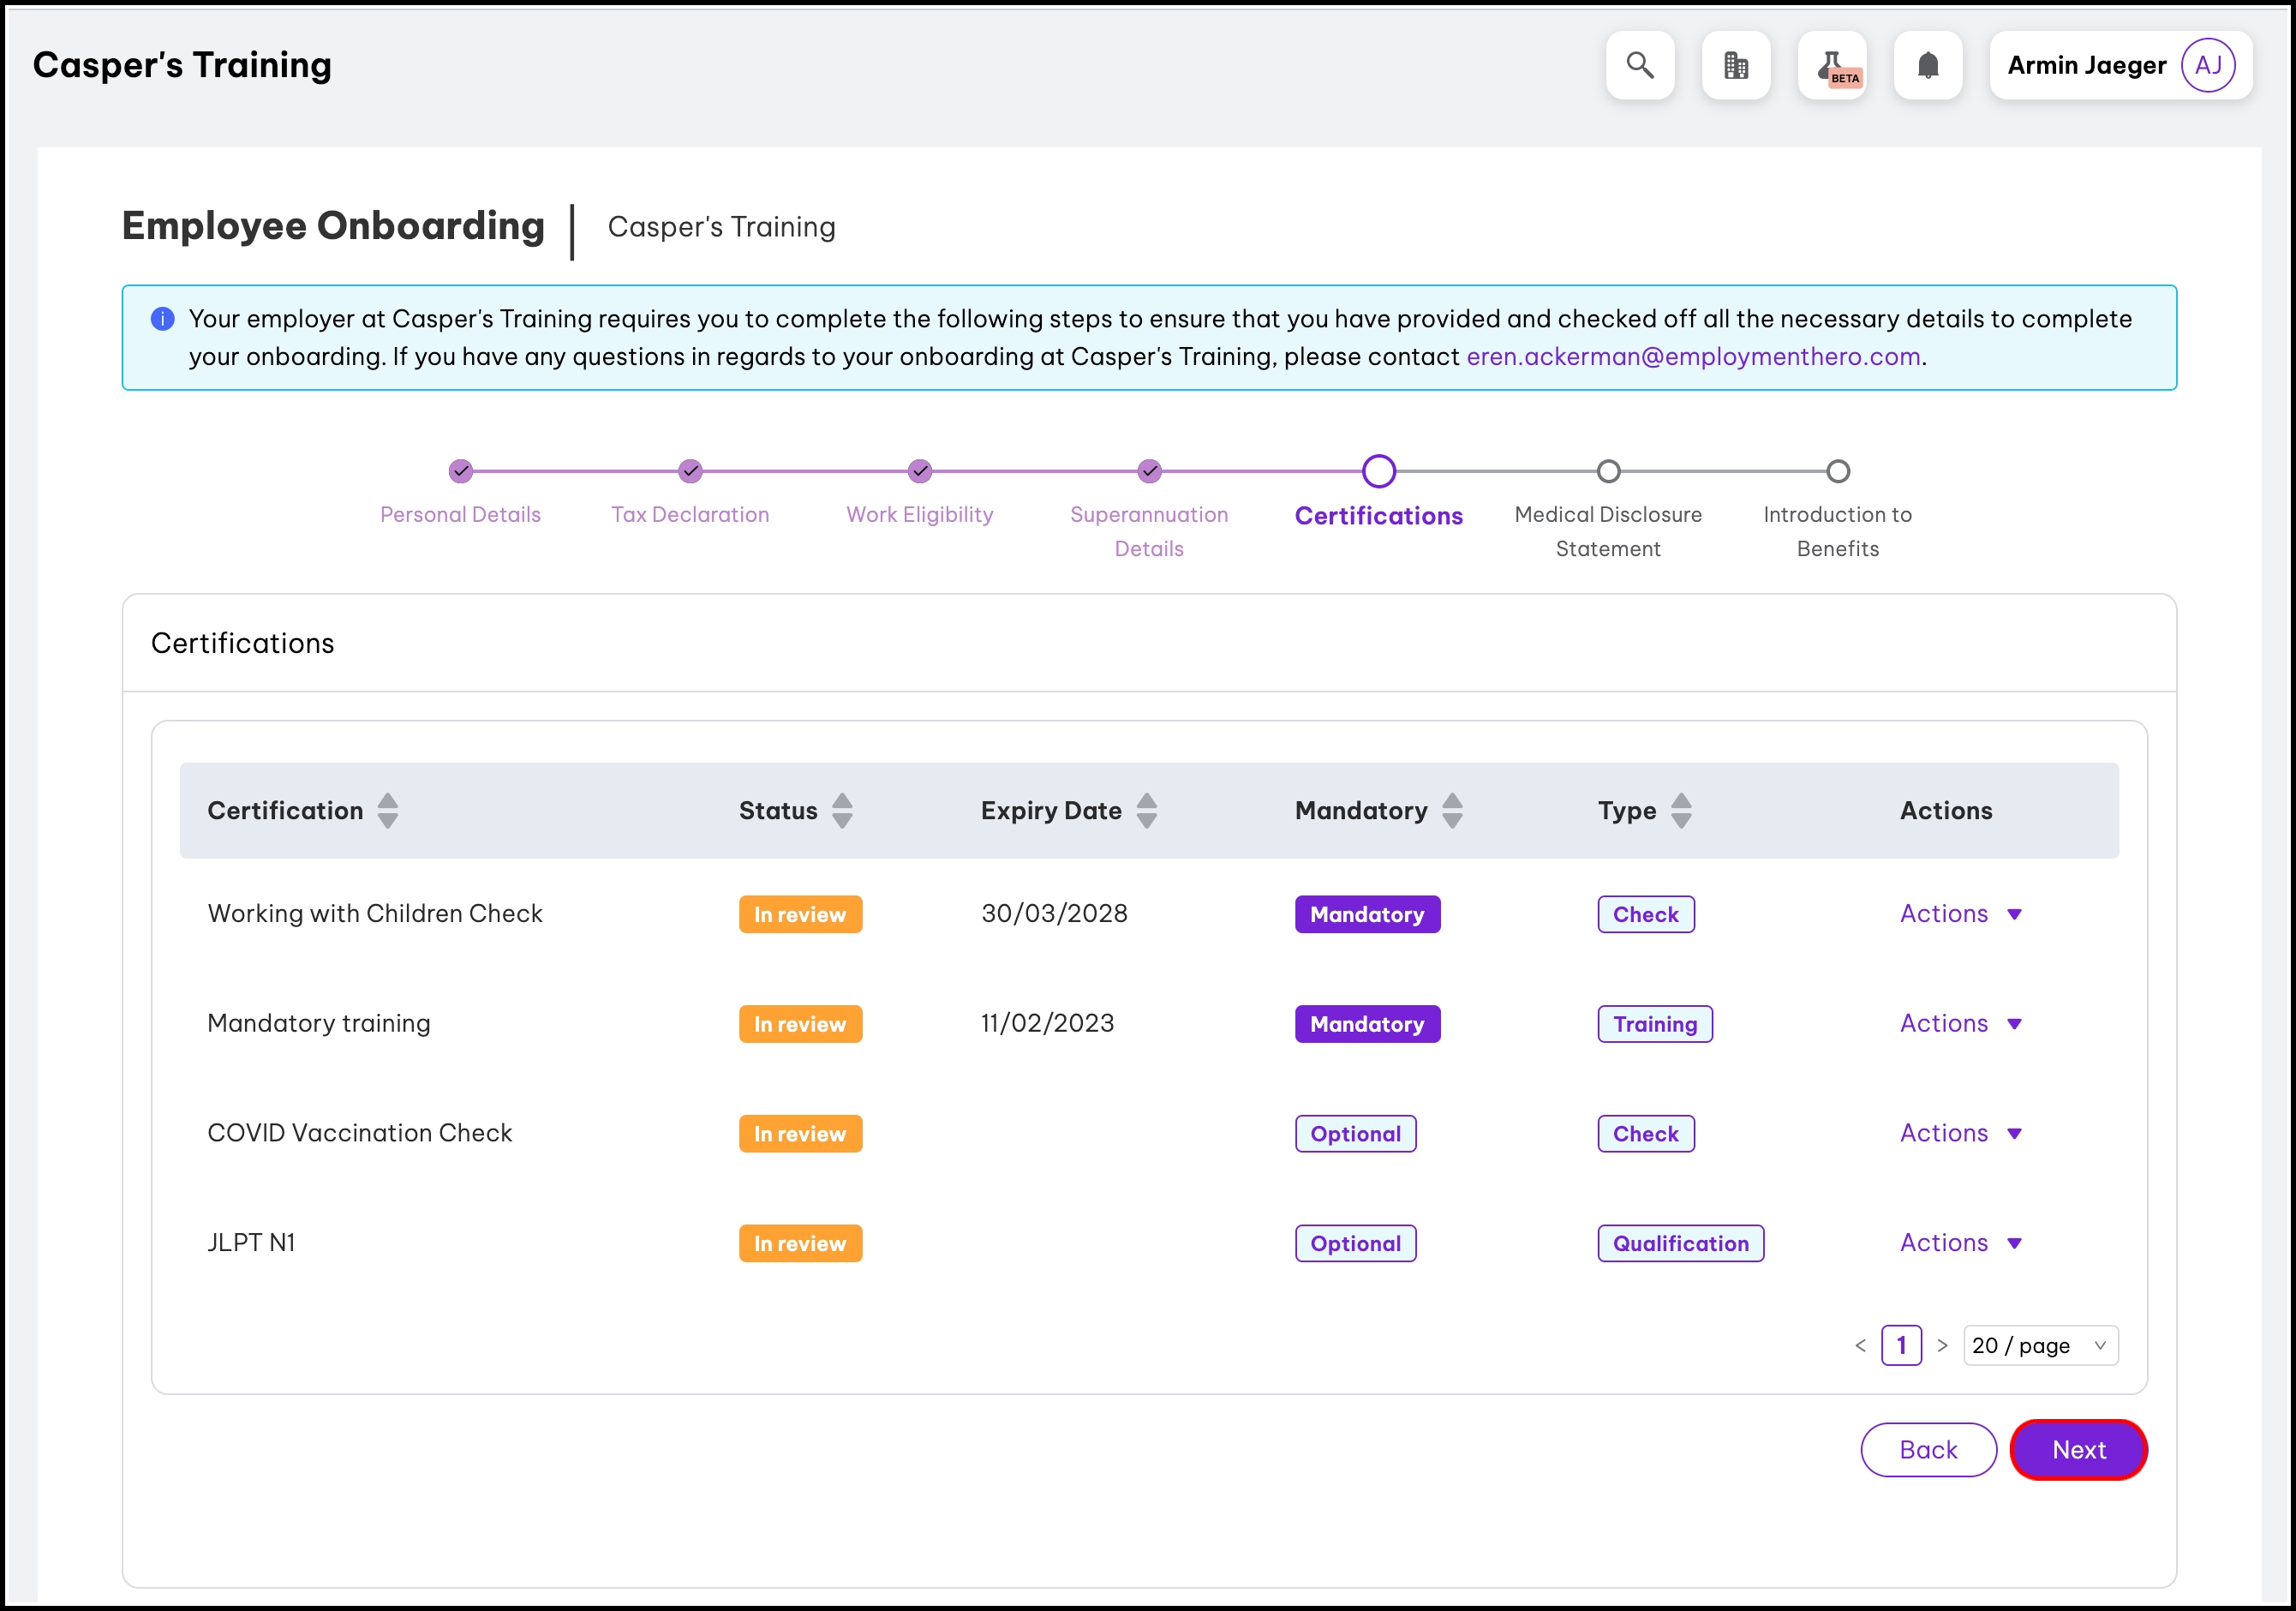
Task: Select Medical Disclosure Statement step circle
Action: (x=1608, y=471)
